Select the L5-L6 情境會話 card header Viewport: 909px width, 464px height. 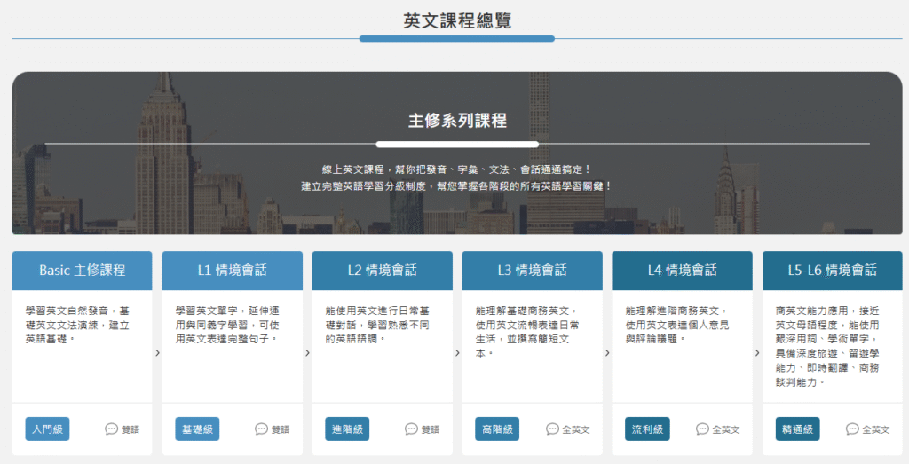tap(832, 271)
